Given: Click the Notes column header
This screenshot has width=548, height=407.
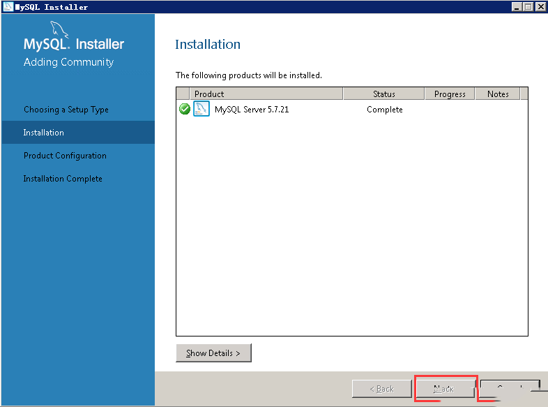Looking at the screenshot, I should pos(498,94).
